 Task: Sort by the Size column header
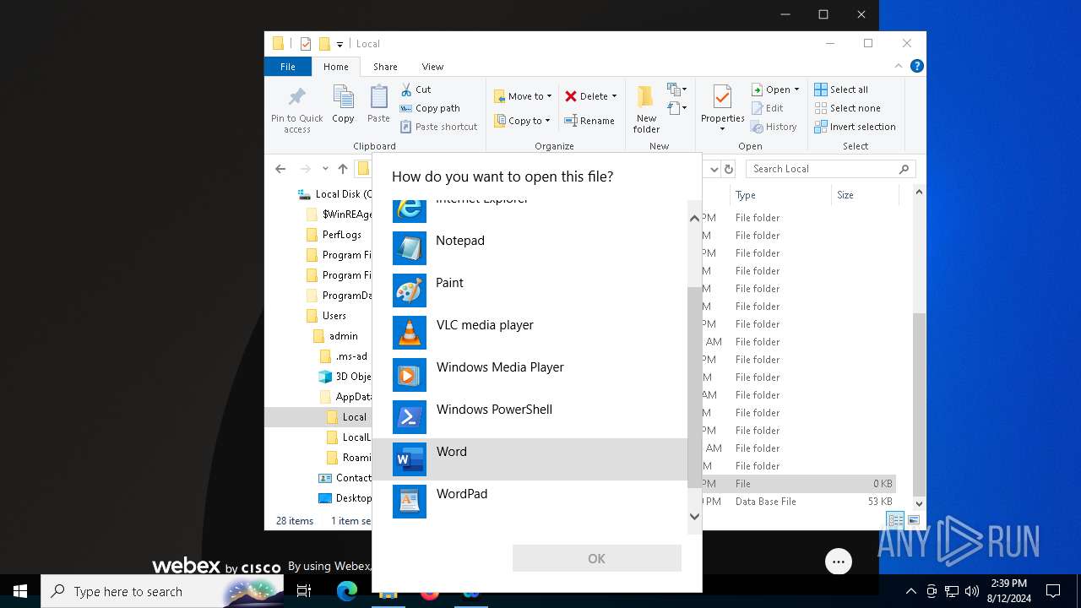[x=865, y=195]
